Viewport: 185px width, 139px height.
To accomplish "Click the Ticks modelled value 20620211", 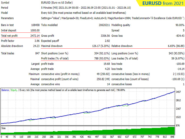I will tap(104, 25).
